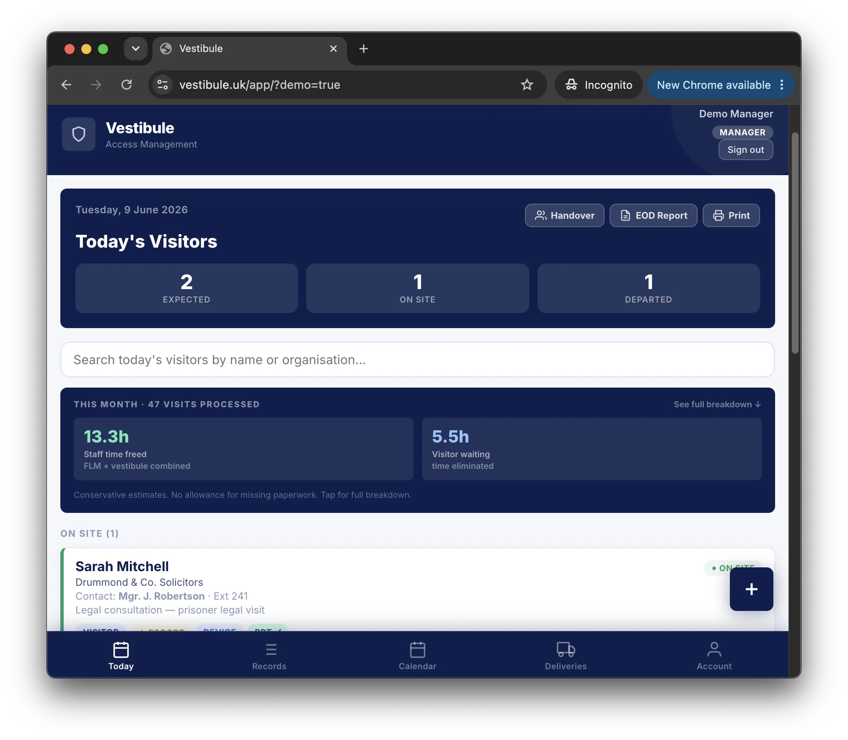Click New Chrome available update button
Viewport: 848px width, 740px height.
click(x=714, y=85)
